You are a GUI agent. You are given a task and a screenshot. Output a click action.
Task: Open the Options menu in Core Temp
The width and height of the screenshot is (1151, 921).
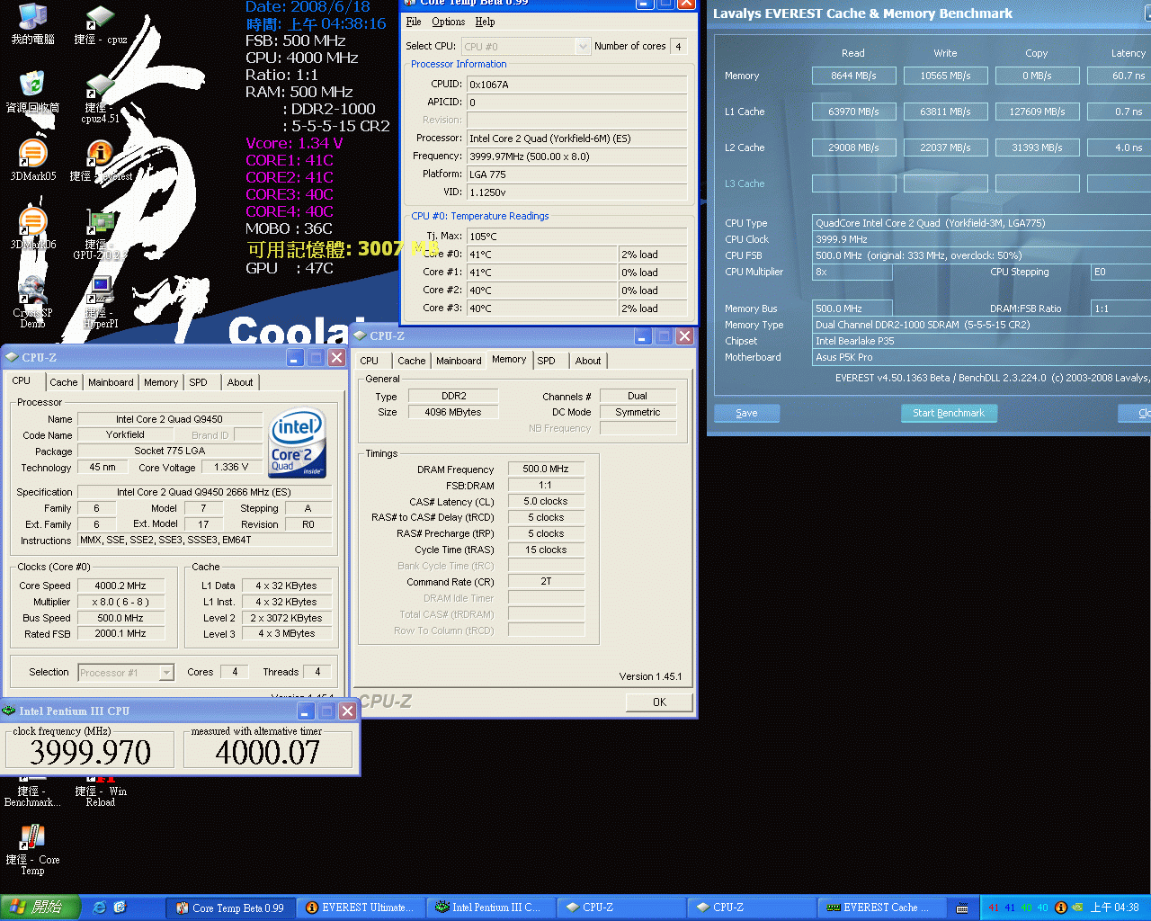[x=448, y=22]
